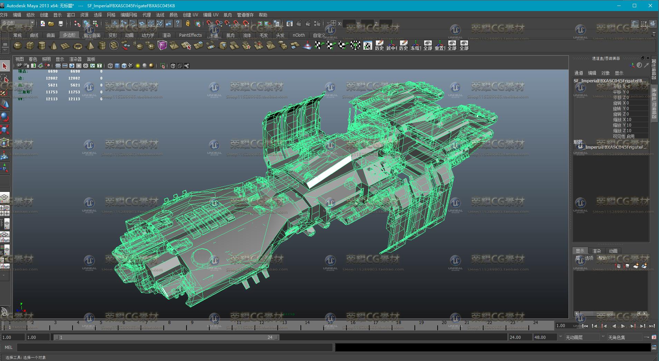Screen dimensions: 659x361
Task: Click the MEL command input field
Action: click(175, 347)
